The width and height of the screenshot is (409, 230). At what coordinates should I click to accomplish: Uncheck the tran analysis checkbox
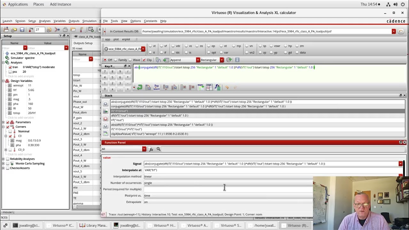coord(10,67)
